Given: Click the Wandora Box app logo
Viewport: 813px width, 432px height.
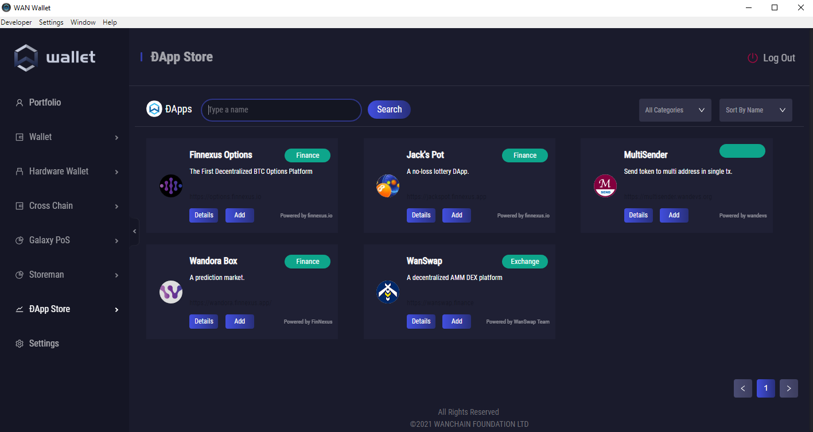Looking at the screenshot, I should pyautogui.click(x=171, y=292).
